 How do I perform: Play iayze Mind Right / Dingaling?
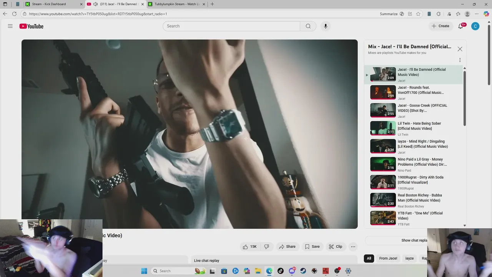(x=413, y=147)
